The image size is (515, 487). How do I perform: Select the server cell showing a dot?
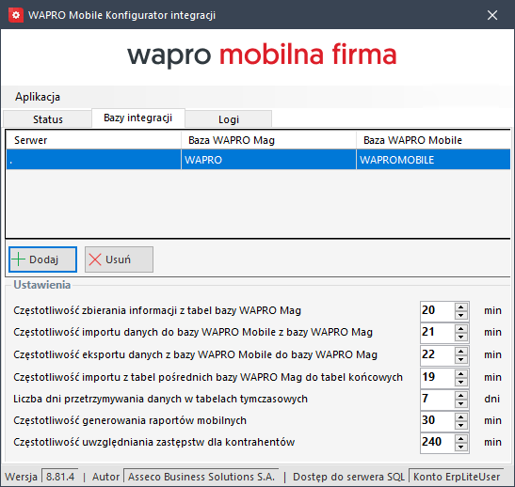(x=93, y=160)
